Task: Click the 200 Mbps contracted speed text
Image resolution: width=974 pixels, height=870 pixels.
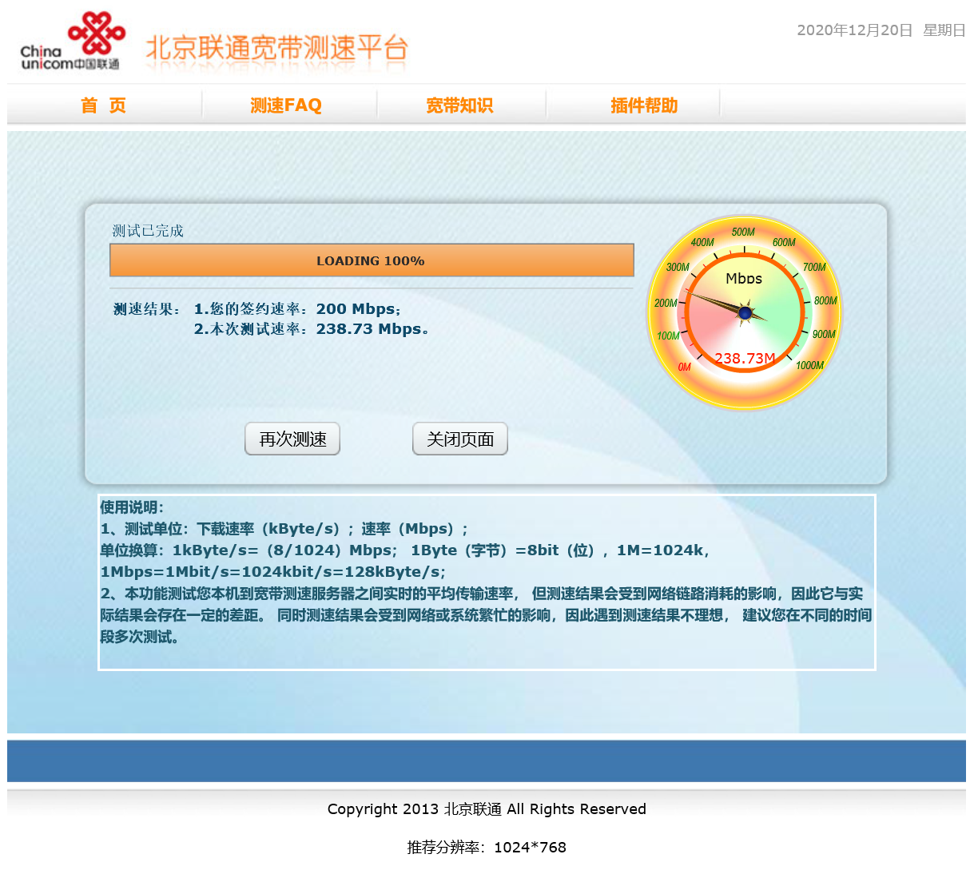Action: click(x=358, y=309)
